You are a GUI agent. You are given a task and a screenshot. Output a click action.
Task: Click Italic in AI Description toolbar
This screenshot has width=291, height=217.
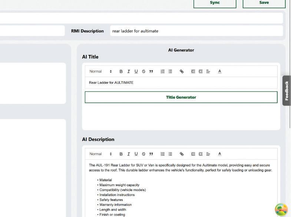[x=129, y=154]
